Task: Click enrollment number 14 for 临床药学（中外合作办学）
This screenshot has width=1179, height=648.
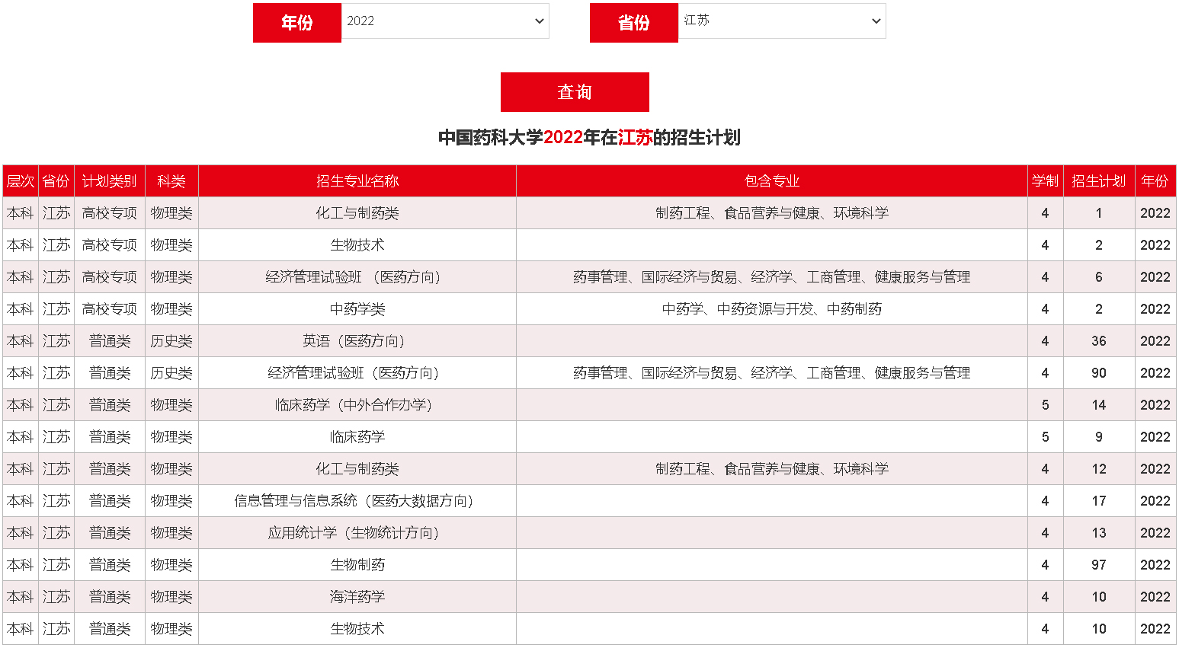Action: (1099, 405)
